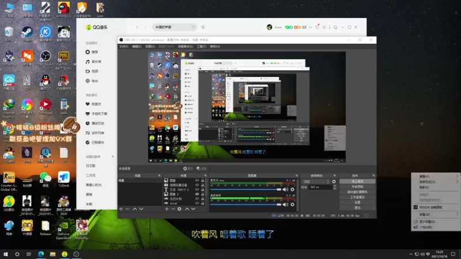Open 麦克风/Aux audio settings gear
Image resolution: width=461 pixels, height=259 pixels.
(x=292, y=189)
